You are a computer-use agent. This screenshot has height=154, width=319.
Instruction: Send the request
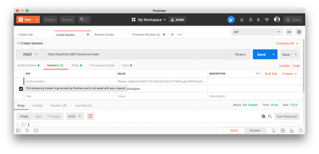click(x=261, y=54)
